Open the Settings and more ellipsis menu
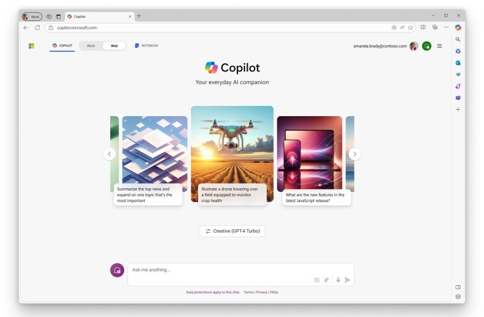The width and height of the screenshot is (484, 317). click(446, 27)
